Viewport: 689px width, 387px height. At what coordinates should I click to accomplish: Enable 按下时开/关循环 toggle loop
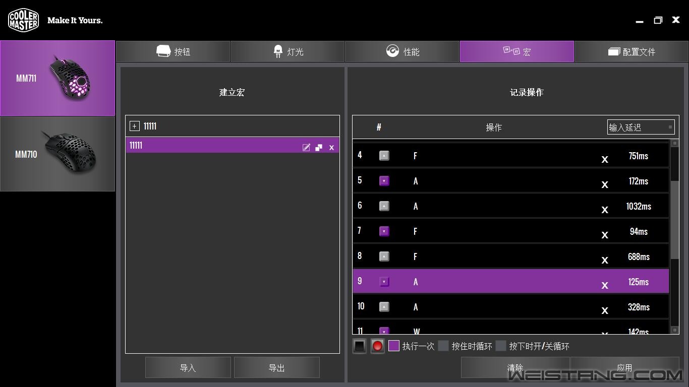pos(501,346)
